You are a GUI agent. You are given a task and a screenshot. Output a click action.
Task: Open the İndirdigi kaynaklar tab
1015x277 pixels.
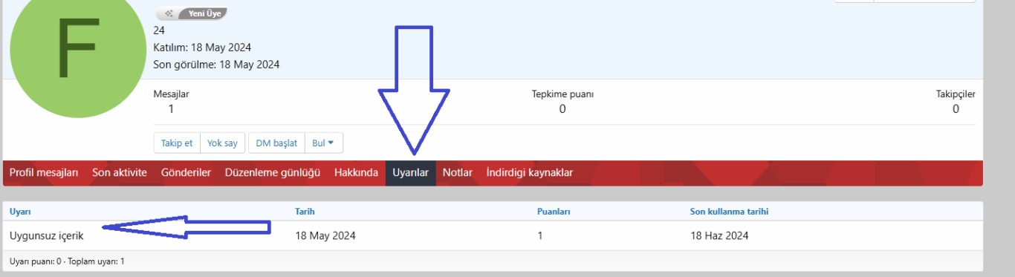[x=530, y=173]
